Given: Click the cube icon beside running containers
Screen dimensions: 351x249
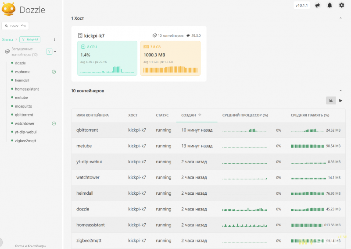Looking at the screenshot, I should point(7,52).
